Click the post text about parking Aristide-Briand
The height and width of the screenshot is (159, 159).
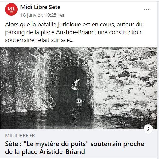click(x=74, y=32)
